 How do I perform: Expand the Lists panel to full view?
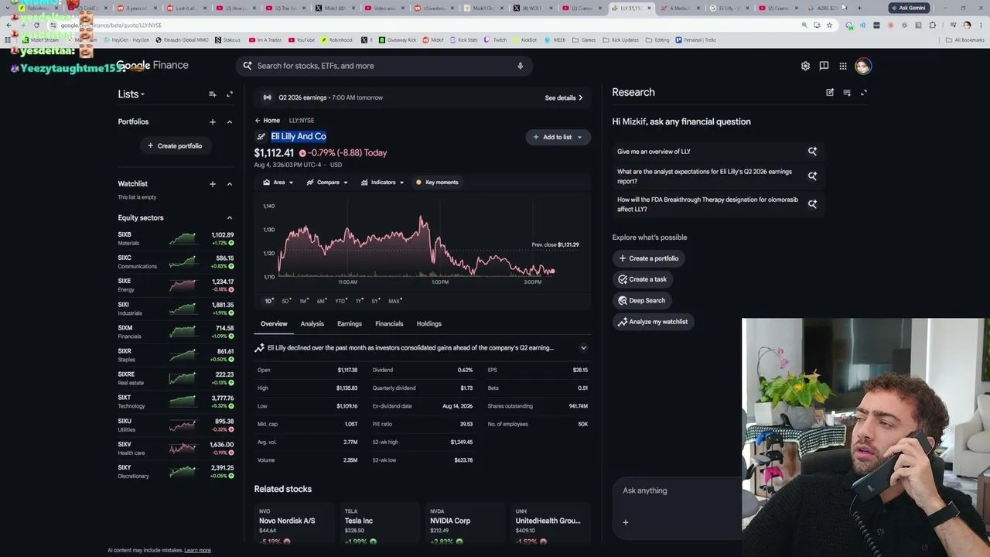pyautogui.click(x=230, y=94)
